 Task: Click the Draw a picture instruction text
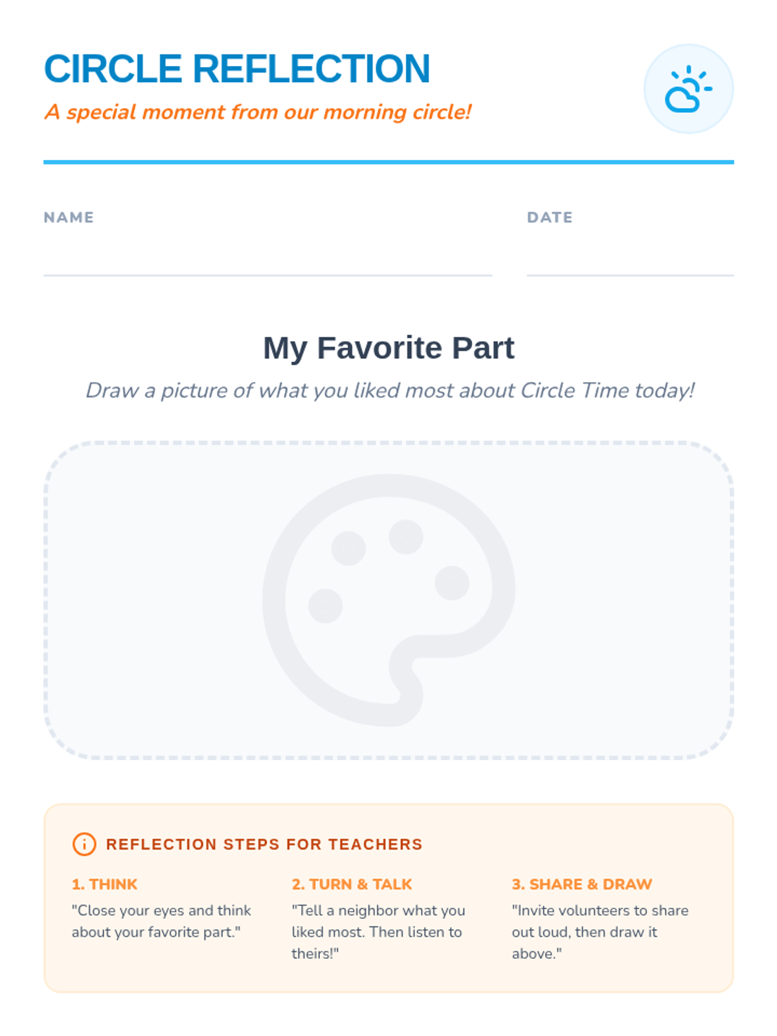coord(390,390)
